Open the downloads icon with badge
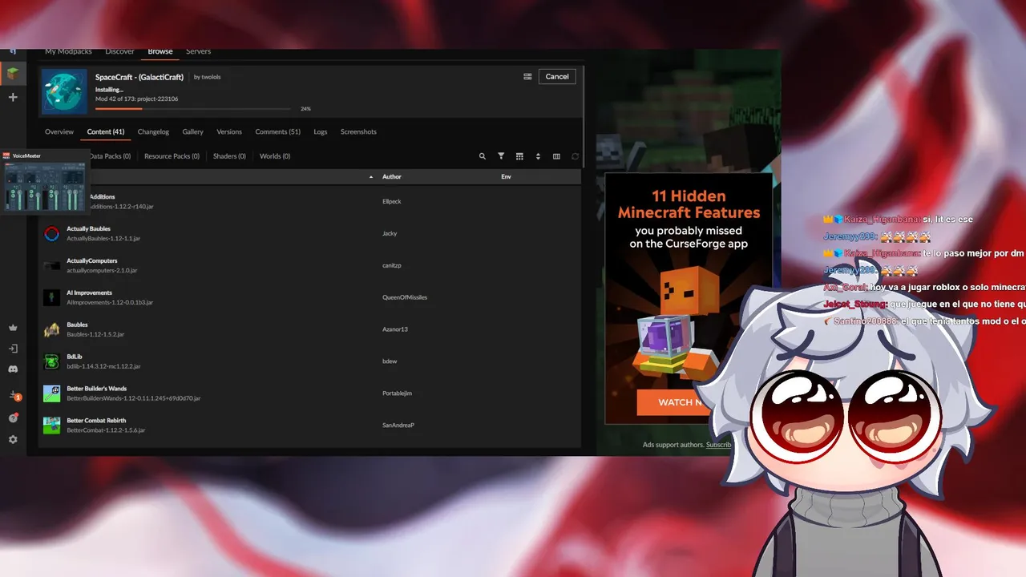 click(14, 396)
